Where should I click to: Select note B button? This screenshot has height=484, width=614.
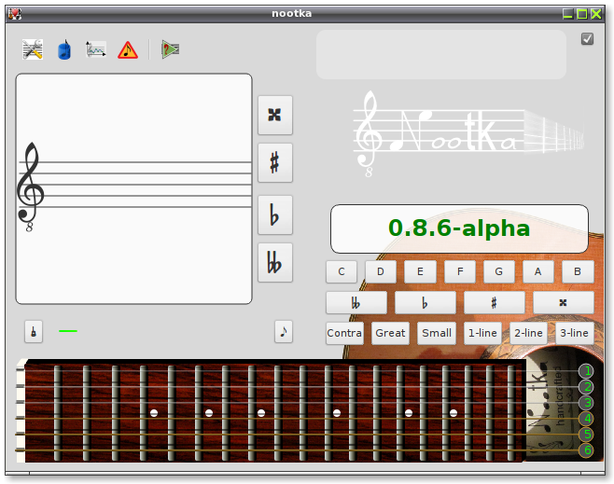coord(578,271)
